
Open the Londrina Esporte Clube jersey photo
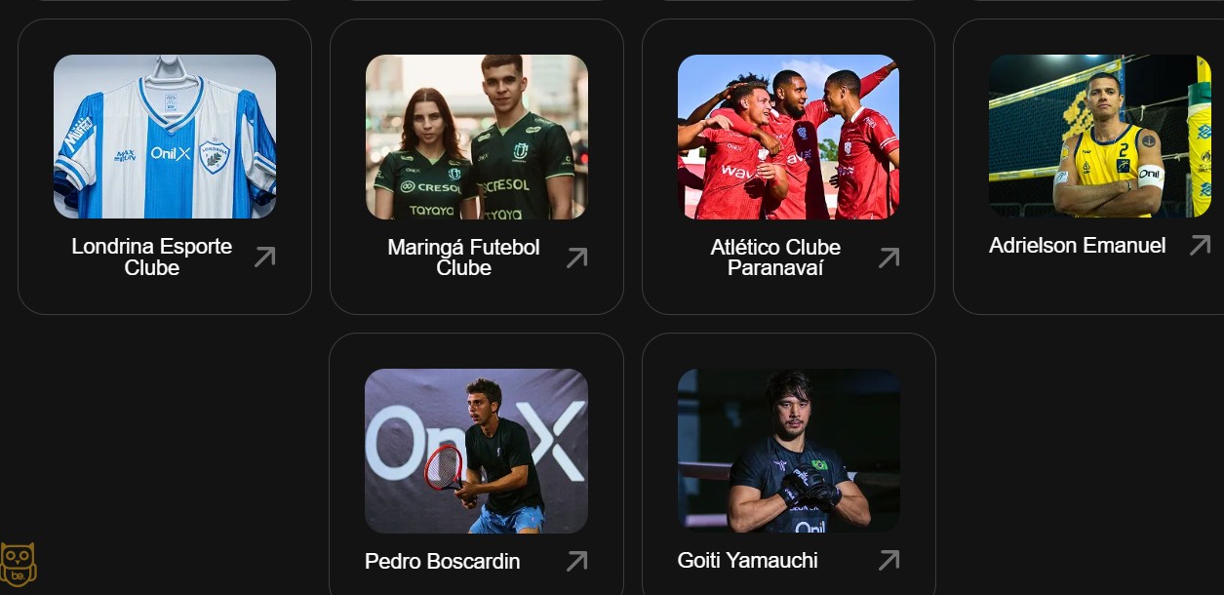[x=164, y=137]
